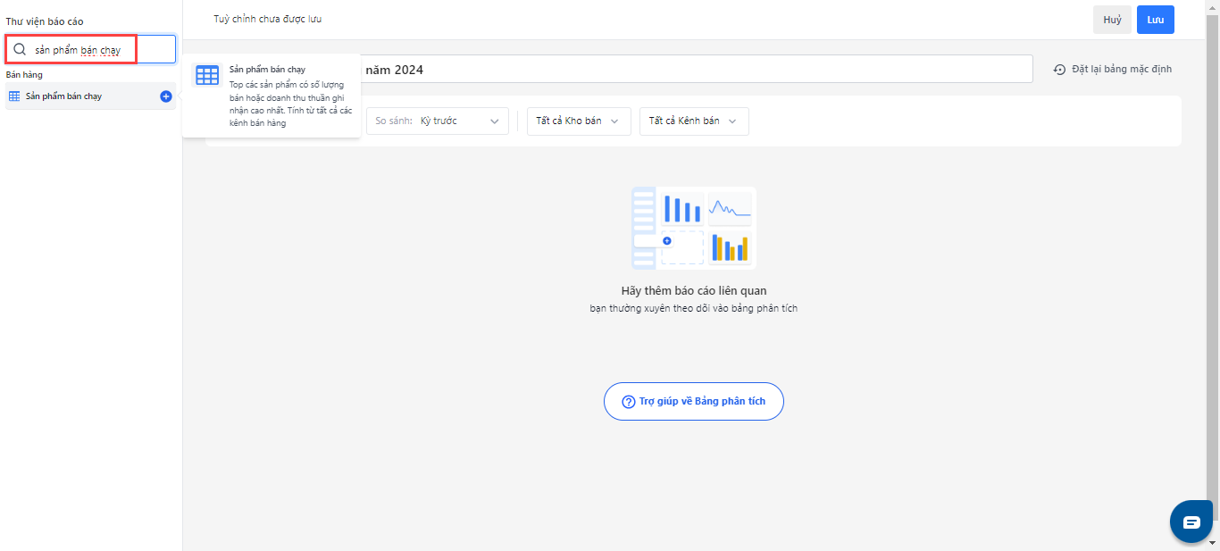The width and height of the screenshot is (1220, 551).
Task: Click the Đặt lại bảng mặc định text
Action: 1122,70
